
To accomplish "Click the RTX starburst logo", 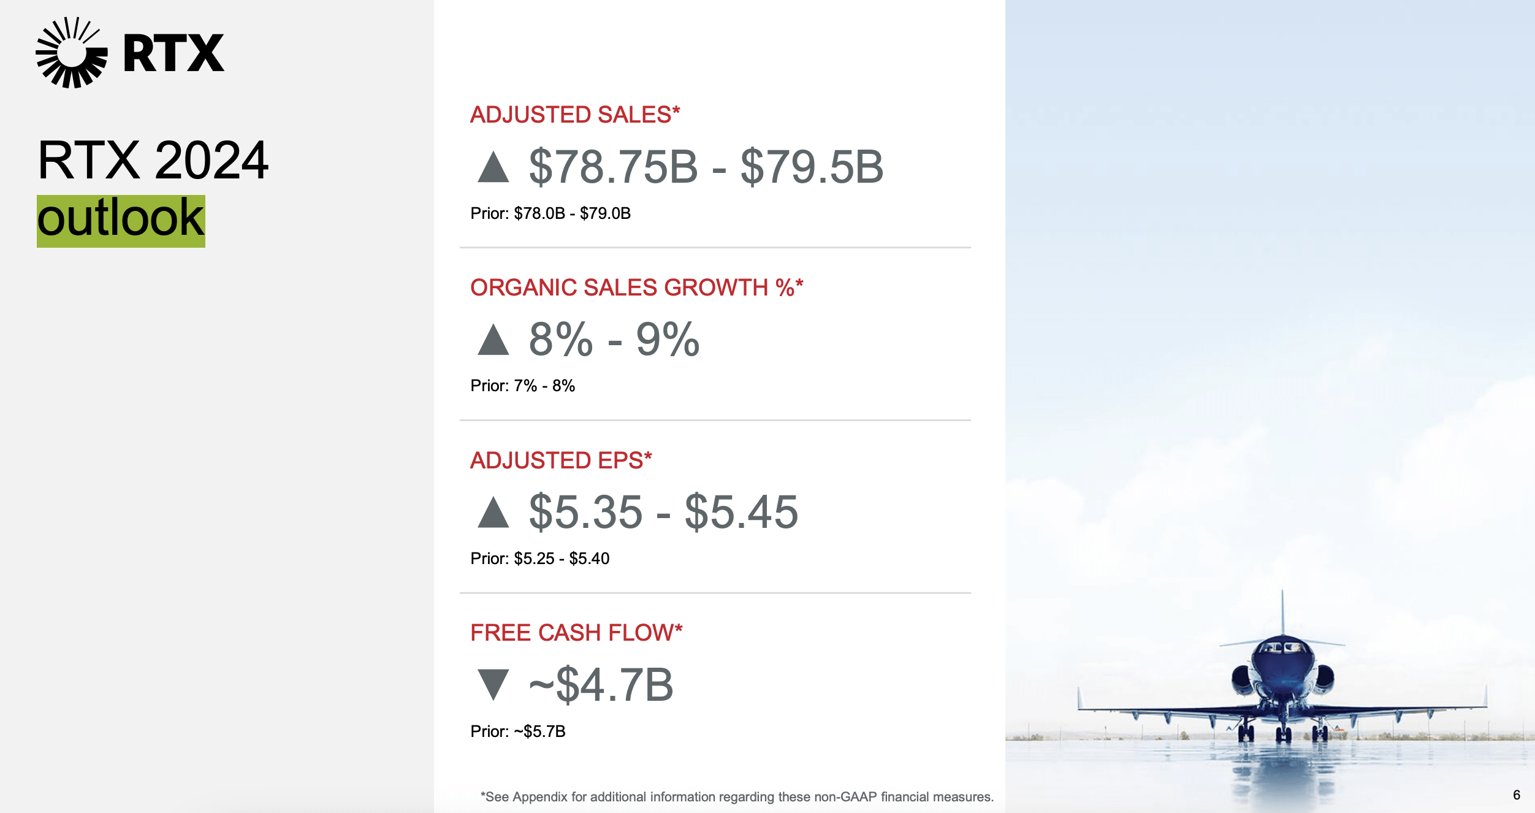I will click(71, 53).
